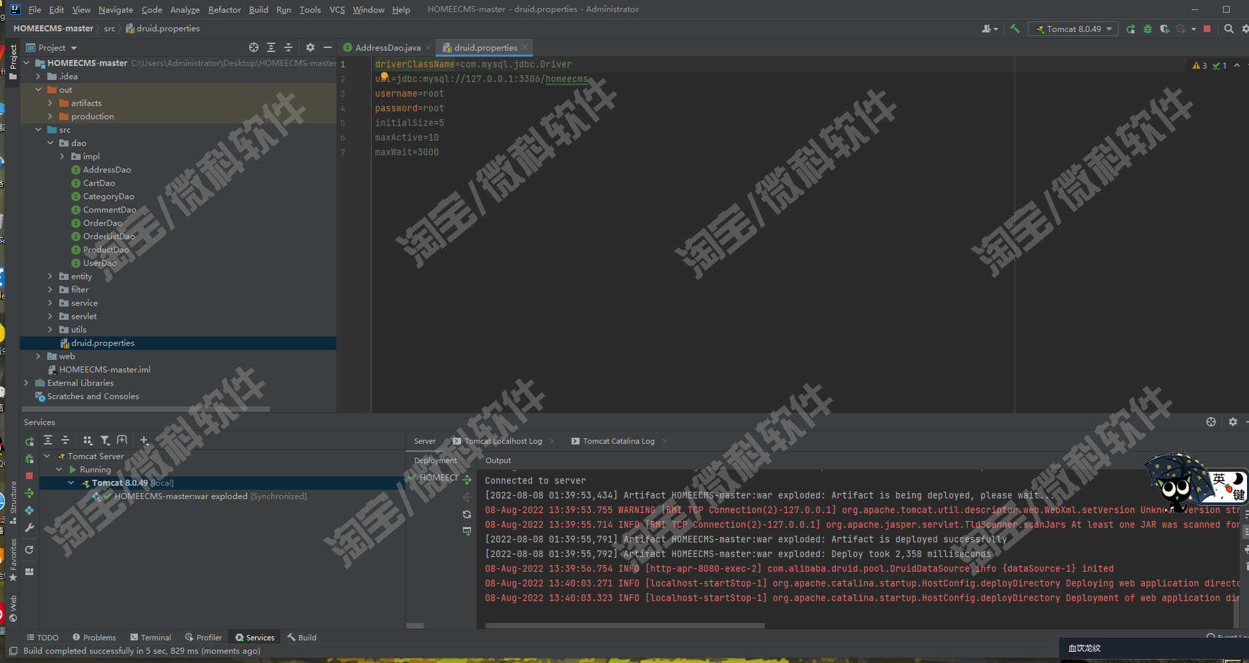Toggle the Profiler tool window button
This screenshot has width=1249, height=663.
203,638
